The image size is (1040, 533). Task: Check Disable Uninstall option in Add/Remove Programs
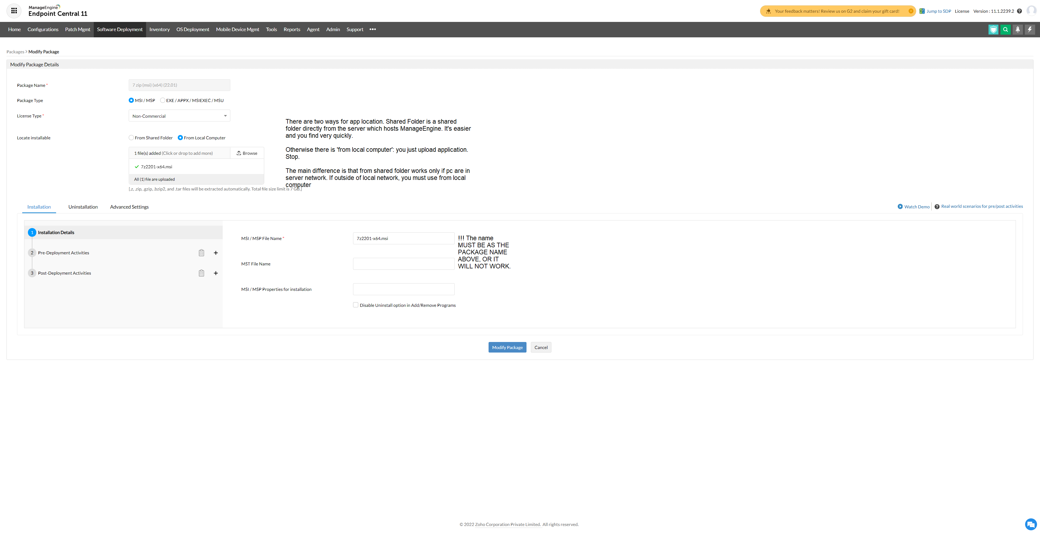coord(356,305)
